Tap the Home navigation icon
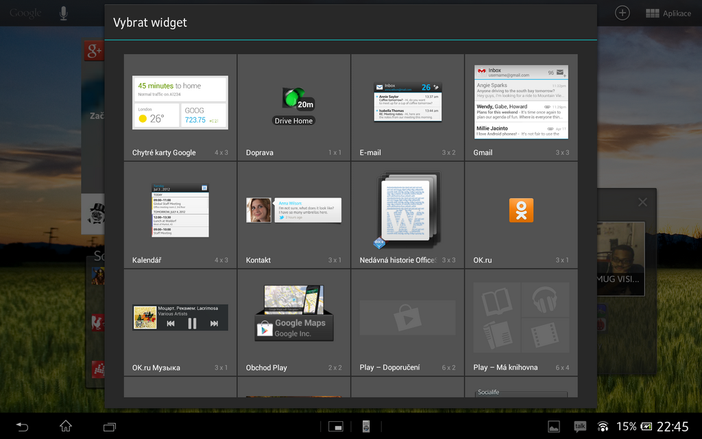This screenshot has height=439, width=702. click(65, 426)
